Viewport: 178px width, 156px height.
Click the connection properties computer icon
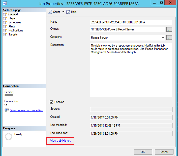pos(7,110)
